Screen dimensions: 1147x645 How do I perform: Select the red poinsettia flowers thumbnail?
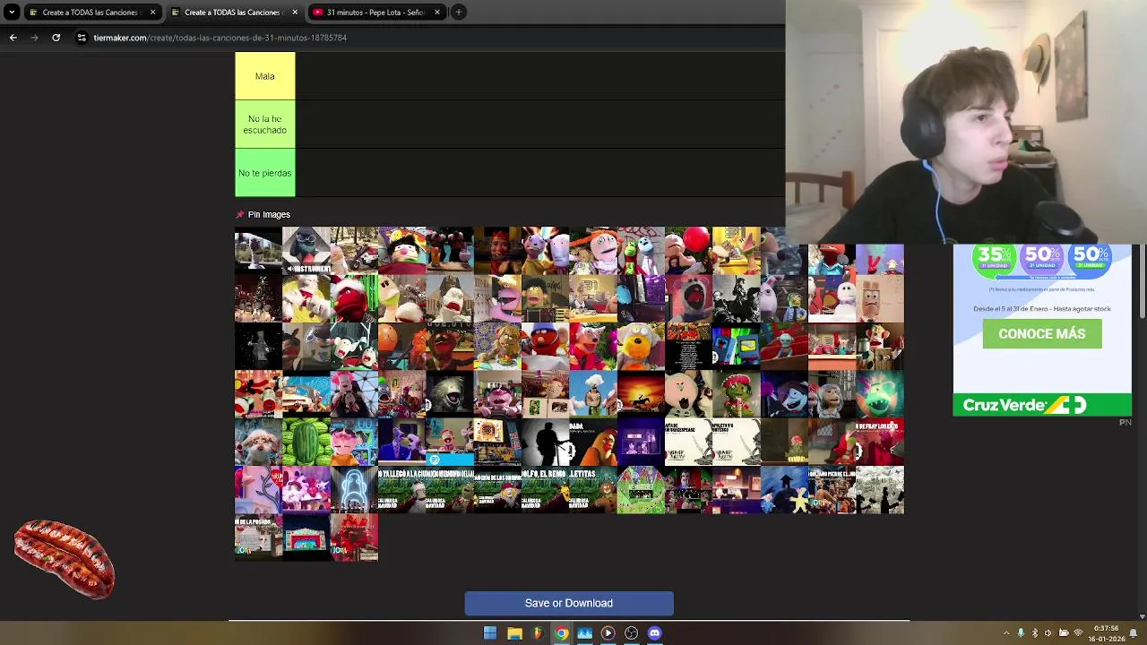(354, 537)
